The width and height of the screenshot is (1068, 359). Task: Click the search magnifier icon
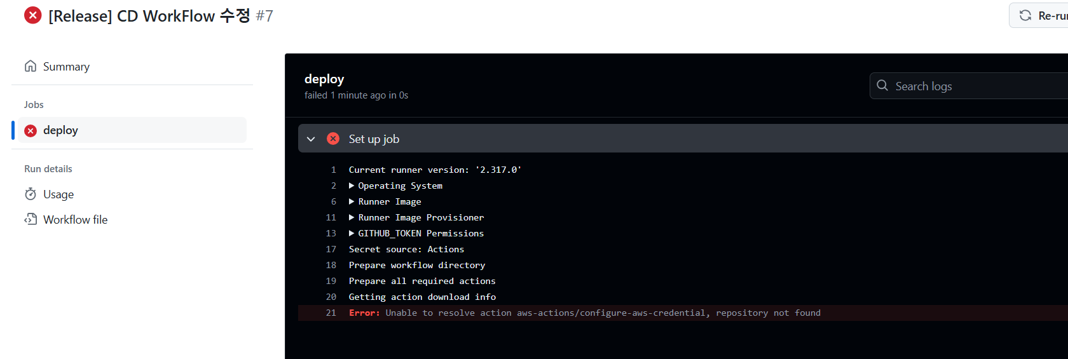[x=882, y=85]
